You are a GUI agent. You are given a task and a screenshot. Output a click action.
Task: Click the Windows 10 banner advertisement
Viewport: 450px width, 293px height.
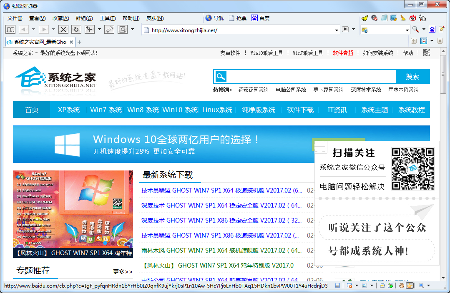click(163, 144)
